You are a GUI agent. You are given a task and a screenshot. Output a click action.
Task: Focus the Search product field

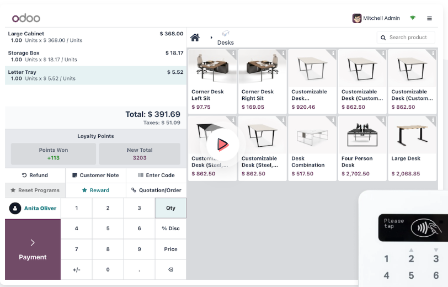pyautogui.click(x=408, y=38)
